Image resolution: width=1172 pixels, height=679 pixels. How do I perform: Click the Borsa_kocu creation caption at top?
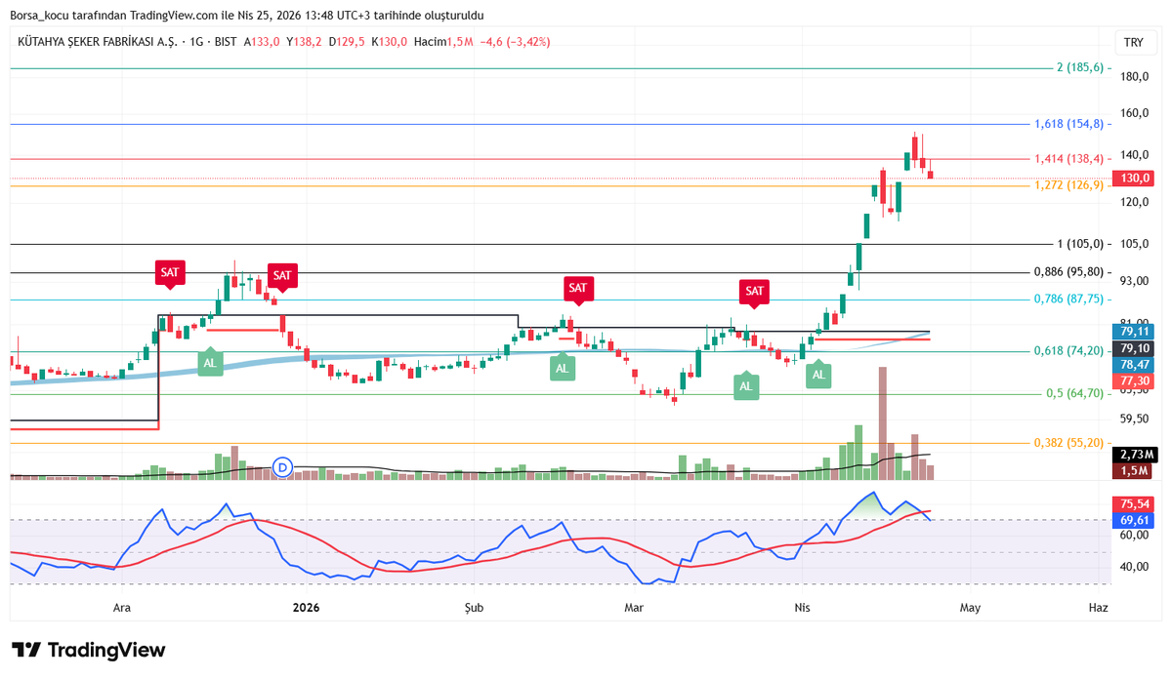click(x=246, y=16)
